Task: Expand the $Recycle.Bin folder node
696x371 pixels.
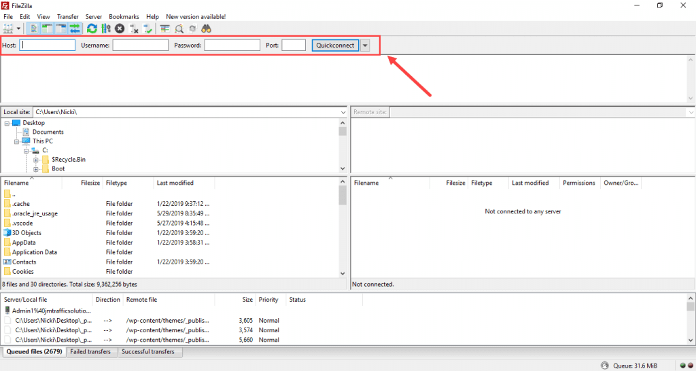Action: click(35, 160)
